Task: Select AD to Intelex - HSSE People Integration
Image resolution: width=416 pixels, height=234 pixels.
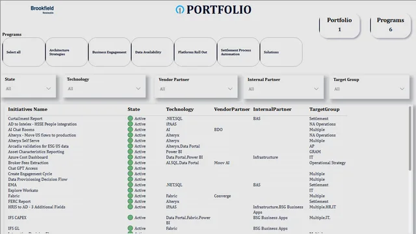Action: (x=42, y=124)
